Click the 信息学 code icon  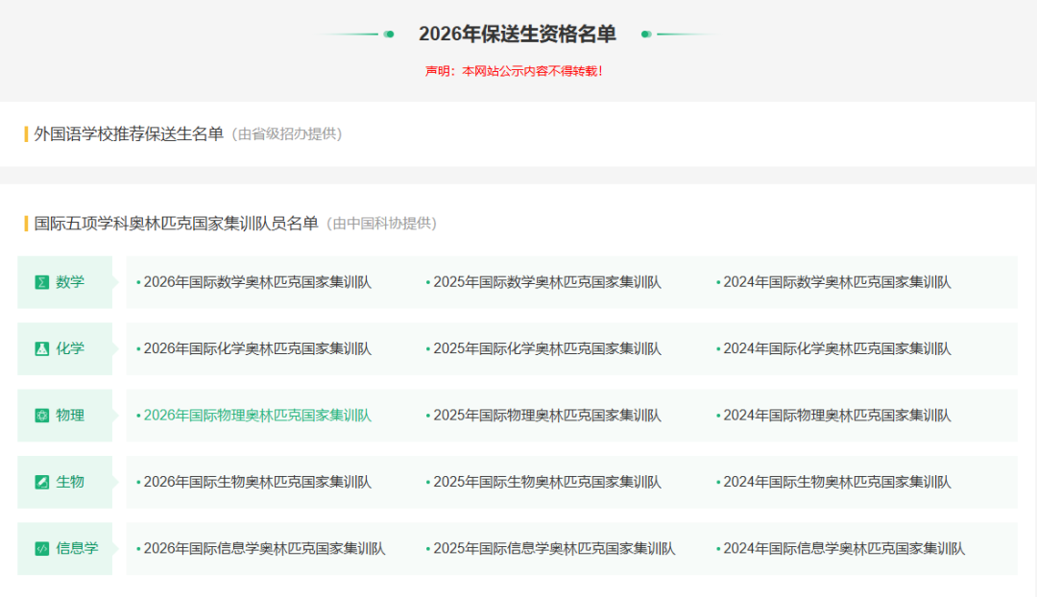point(41,549)
